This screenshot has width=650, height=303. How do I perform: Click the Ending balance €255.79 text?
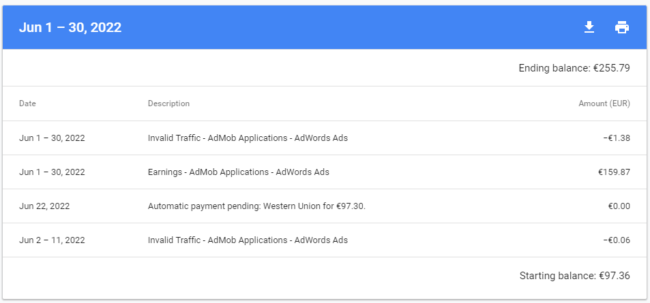pos(574,68)
